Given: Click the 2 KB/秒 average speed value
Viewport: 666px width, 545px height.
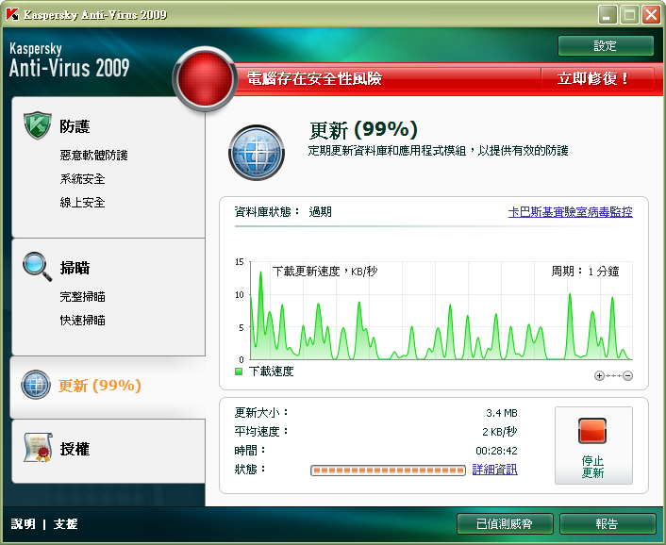Looking at the screenshot, I should click(500, 432).
